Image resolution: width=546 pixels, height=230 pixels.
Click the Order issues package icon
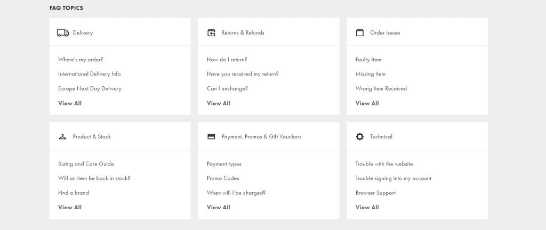pyautogui.click(x=360, y=32)
